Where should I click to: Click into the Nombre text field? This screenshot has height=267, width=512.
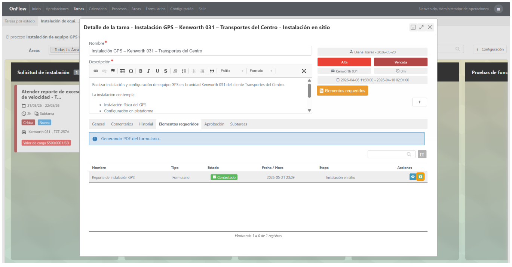click(200, 51)
